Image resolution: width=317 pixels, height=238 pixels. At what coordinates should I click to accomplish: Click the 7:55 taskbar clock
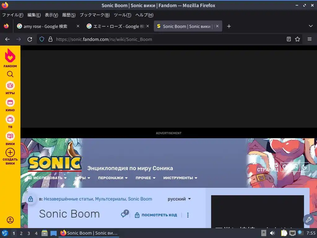click(x=311, y=233)
